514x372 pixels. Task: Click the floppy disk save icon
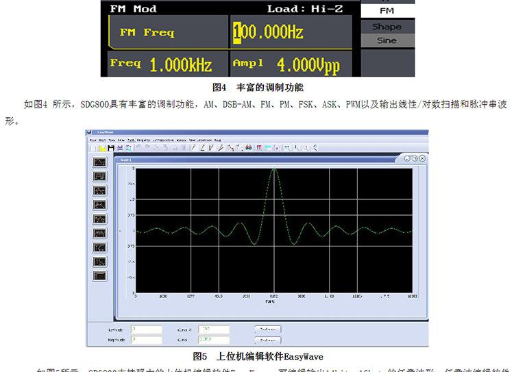point(111,147)
